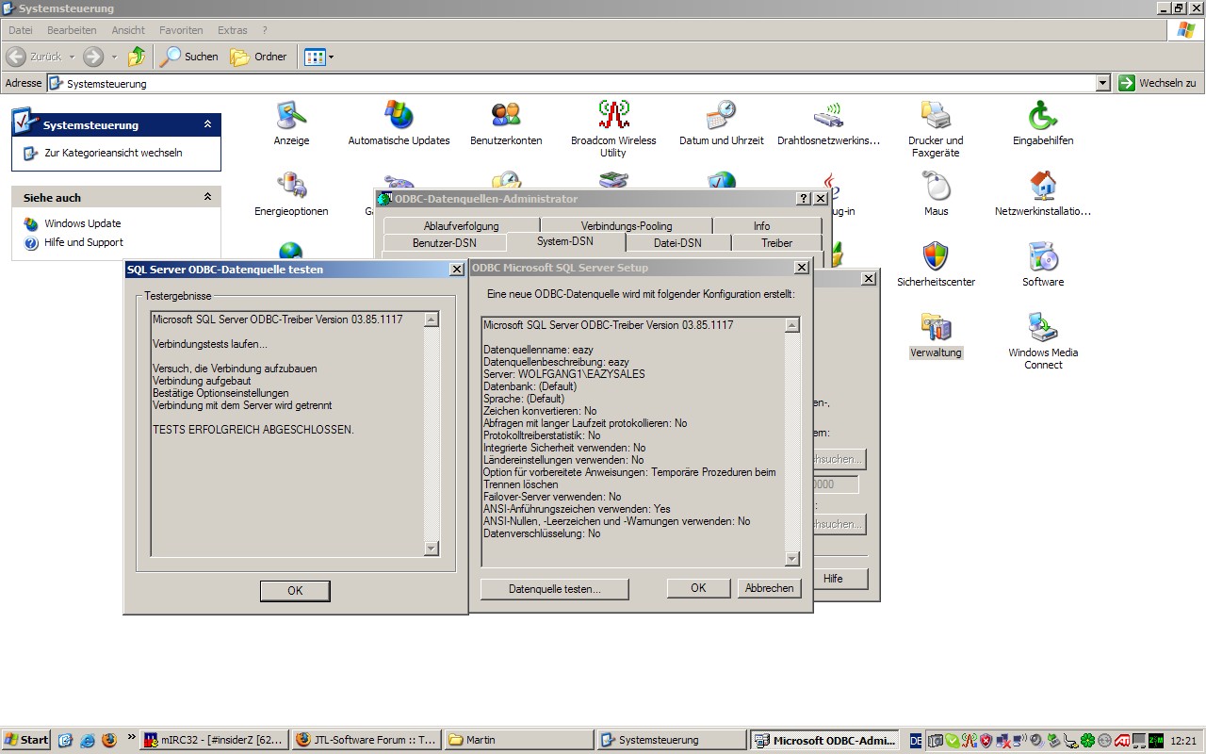Open Energieoptionen settings
The width and height of the screenshot is (1206, 754).
point(290,187)
